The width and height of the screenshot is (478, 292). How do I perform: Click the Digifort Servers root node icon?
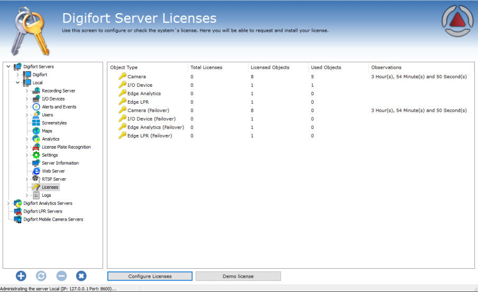point(17,66)
